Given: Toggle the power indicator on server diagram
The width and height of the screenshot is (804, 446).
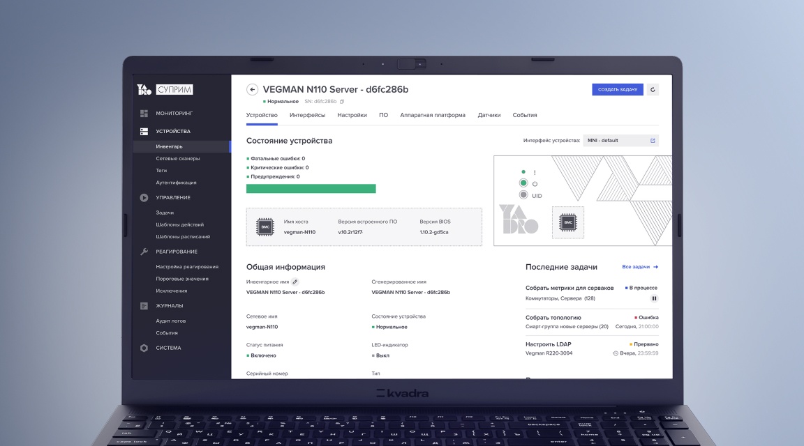Looking at the screenshot, I should click(x=523, y=183).
